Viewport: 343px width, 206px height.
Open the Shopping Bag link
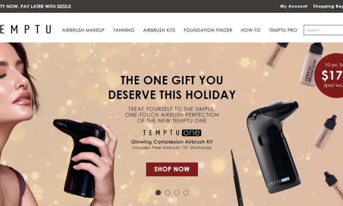(x=328, y=6)
